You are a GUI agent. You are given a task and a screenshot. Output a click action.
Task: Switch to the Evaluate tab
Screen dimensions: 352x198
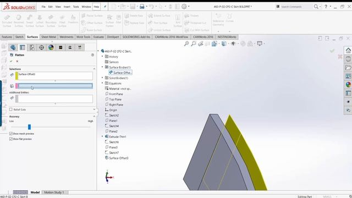98,37
